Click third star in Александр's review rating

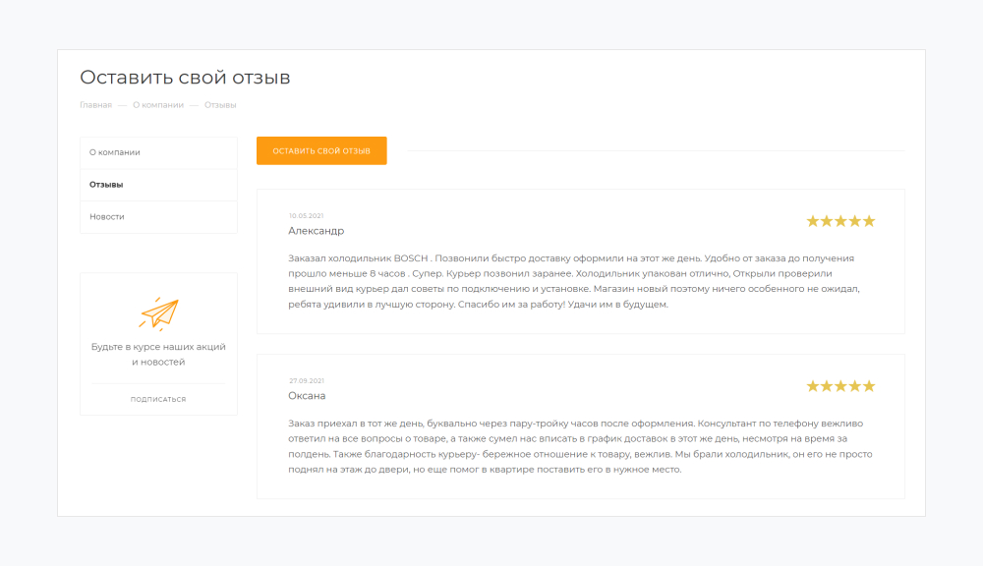[840, 221]
